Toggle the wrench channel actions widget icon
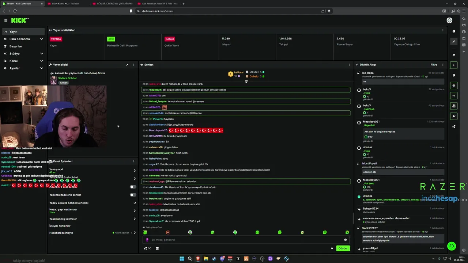468x263 pixels. coord(454,116)
